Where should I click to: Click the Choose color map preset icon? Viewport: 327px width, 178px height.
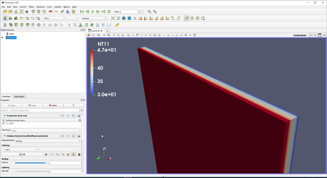coord(68,154)
